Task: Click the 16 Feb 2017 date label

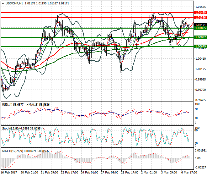Action: 8,173
